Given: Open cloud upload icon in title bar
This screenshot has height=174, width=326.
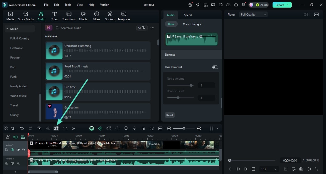Looking at the screenshot, I should tap(228, 5).
